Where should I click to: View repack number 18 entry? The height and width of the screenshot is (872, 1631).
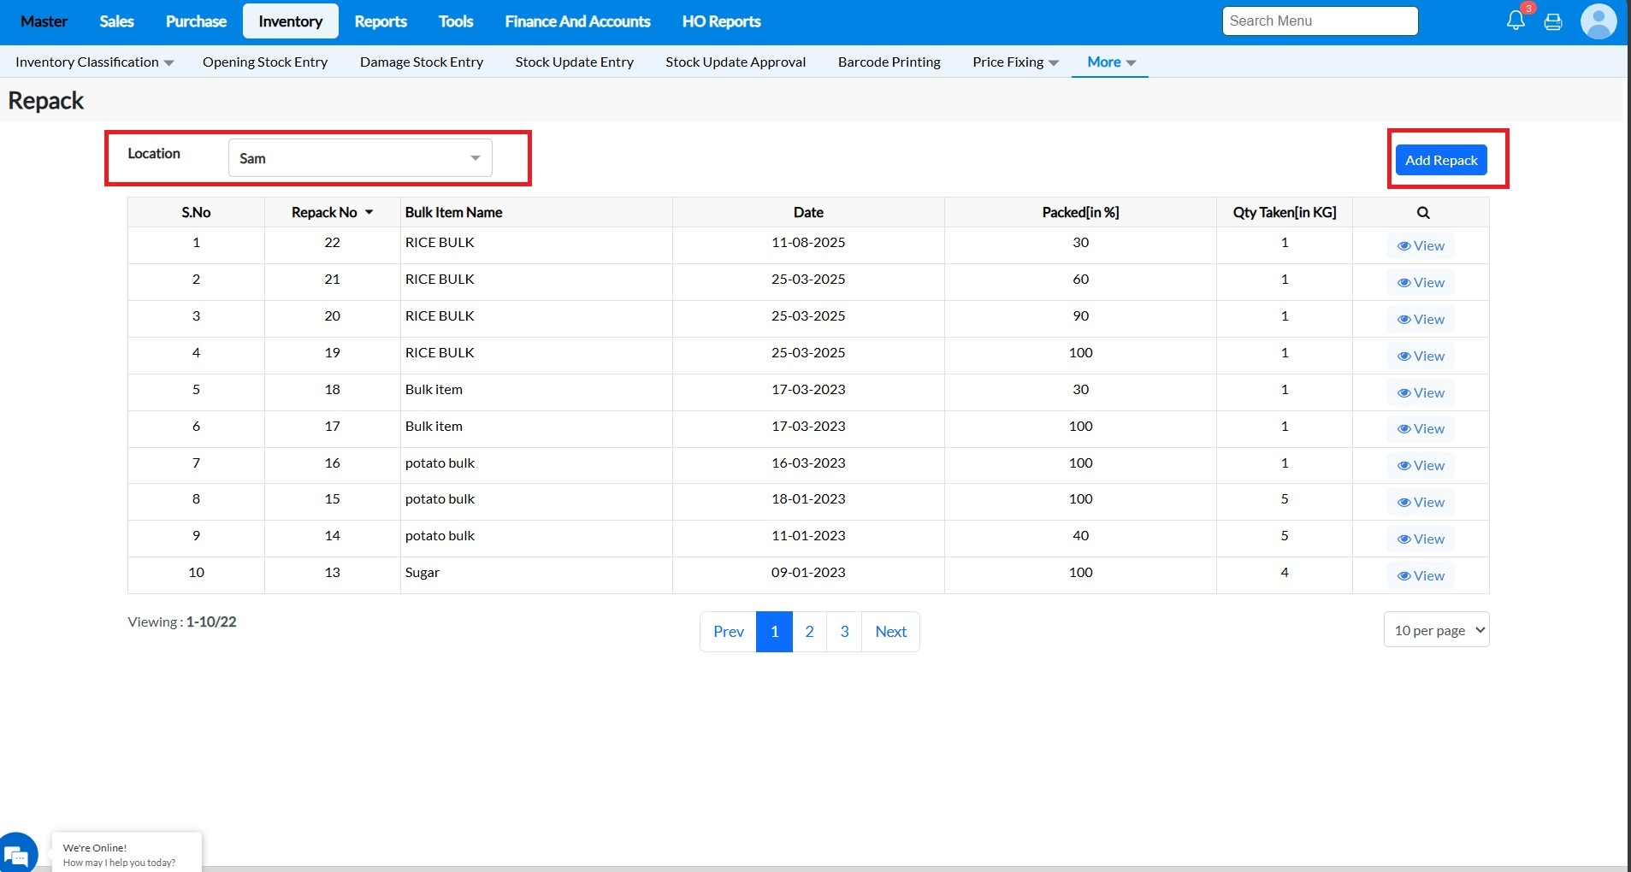pyautogui.click(x=1421, y=393)
